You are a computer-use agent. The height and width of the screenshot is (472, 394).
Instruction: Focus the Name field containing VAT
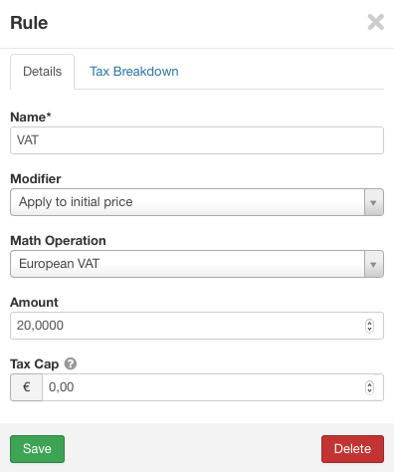coord(197,140)
